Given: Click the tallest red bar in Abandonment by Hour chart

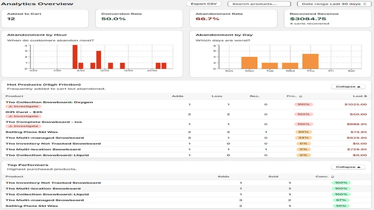Looking at the screenshot, I should point(75,57).
